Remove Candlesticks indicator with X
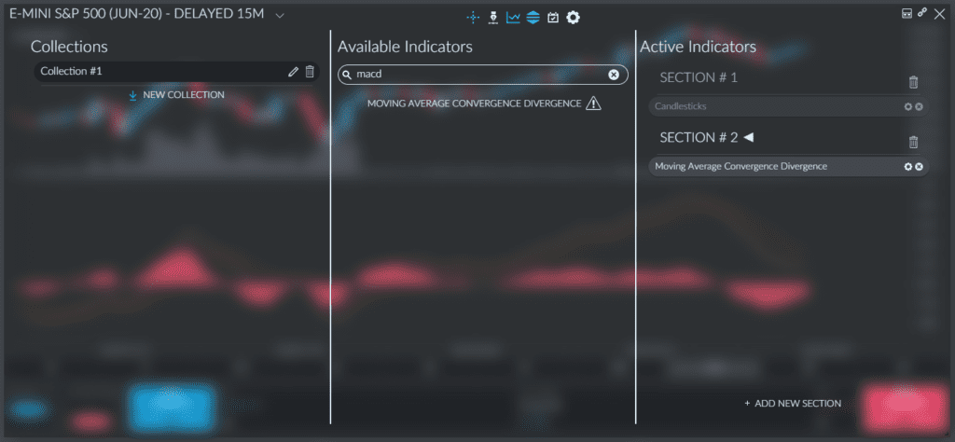Screen dimensions: 955x442 tap(919, 106)
